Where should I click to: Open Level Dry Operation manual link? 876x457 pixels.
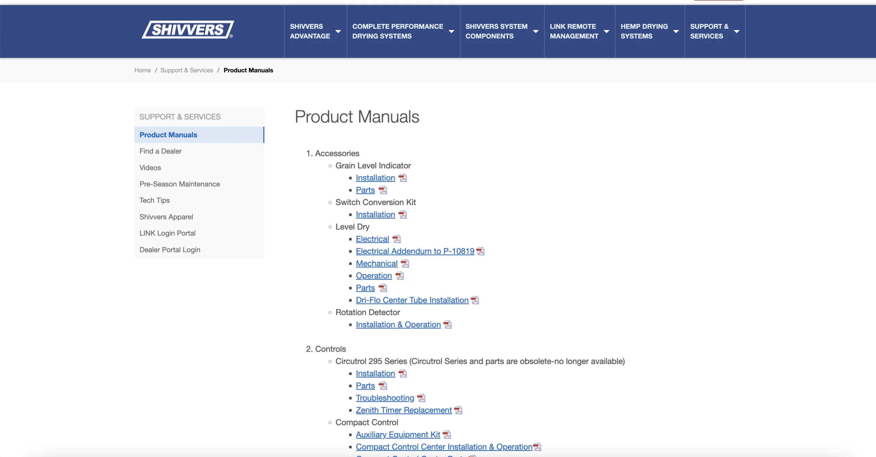tap(374, 276)
